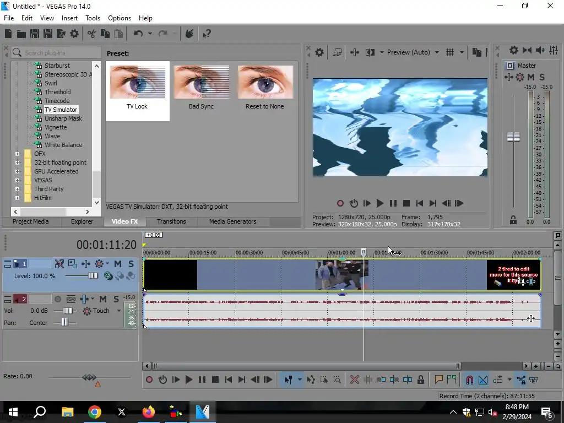Image resolution: width=564 pixels, height=423 pixels.
Task: Open Undo history dropdown arrow
Action: pyautogui.click(x=150, y=34)
